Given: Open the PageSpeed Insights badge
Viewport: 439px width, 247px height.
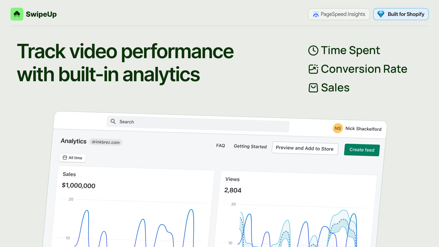Looking at the screenshot, I should click(339, 14).
